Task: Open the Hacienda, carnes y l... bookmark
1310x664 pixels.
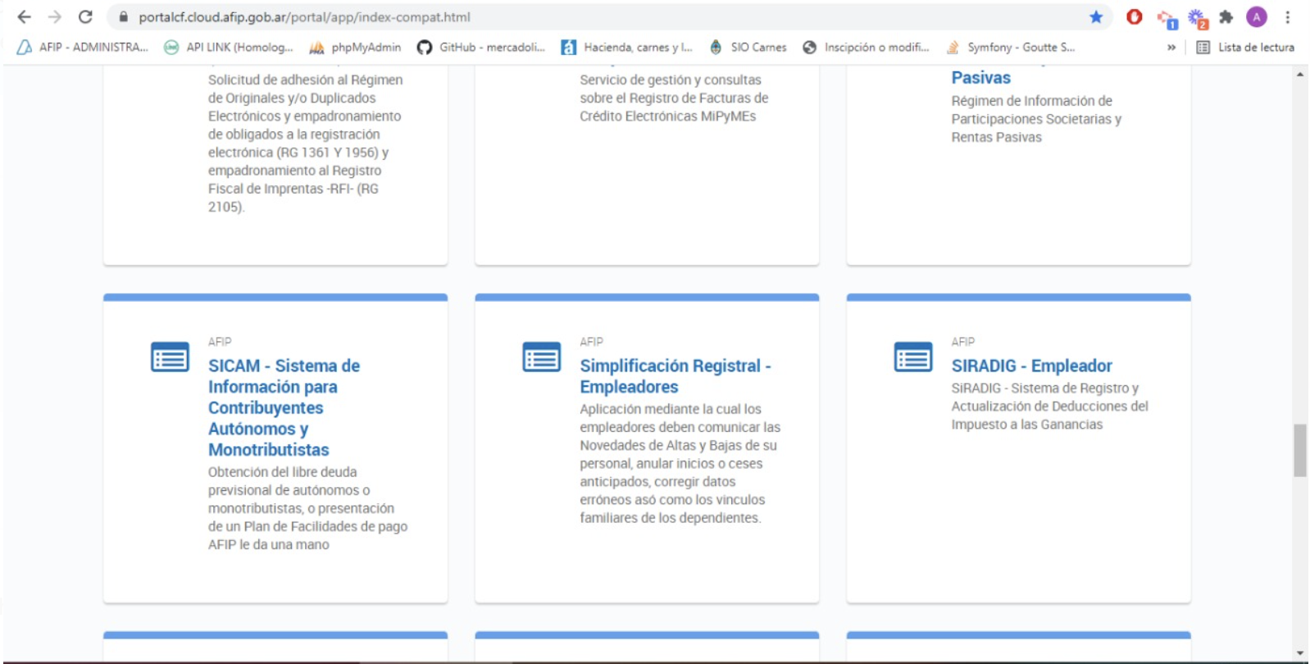Action: point(627,48)
